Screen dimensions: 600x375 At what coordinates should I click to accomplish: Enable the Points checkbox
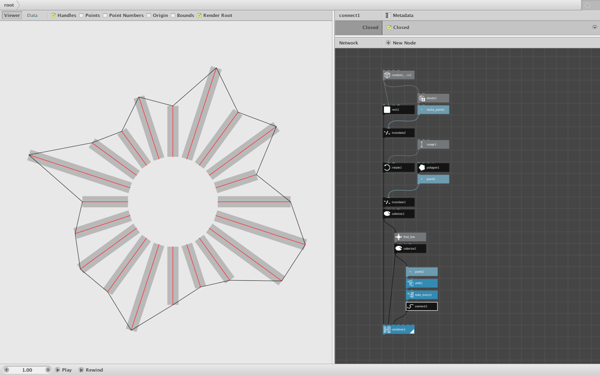(x=81, y=16)
